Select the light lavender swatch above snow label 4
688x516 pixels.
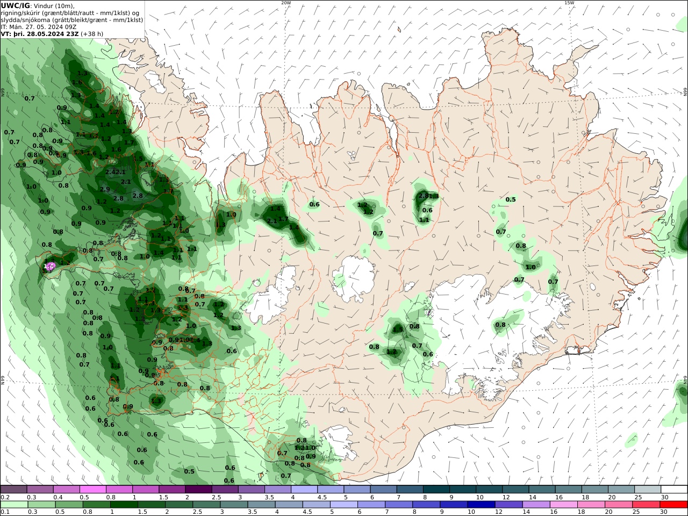coord(304,490)
